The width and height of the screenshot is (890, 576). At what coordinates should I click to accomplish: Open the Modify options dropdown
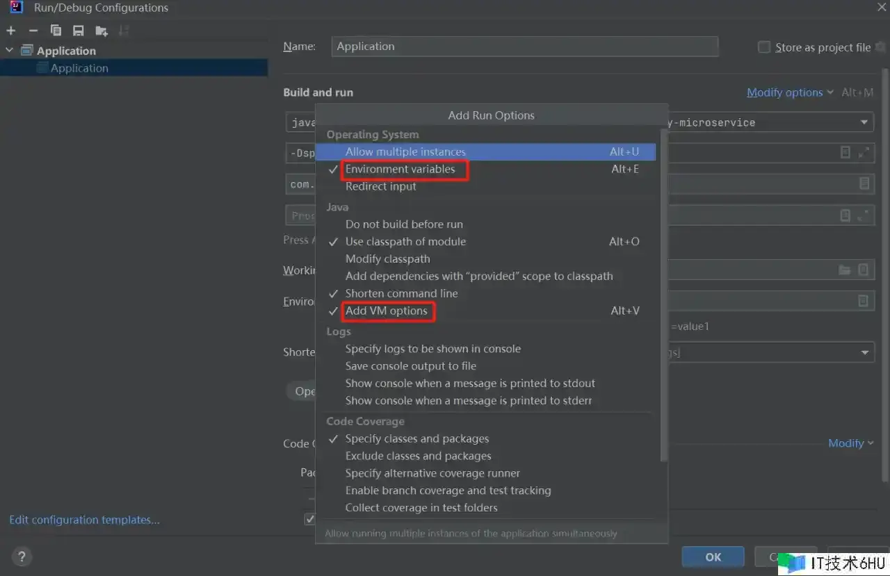click(x=789, y=92)
